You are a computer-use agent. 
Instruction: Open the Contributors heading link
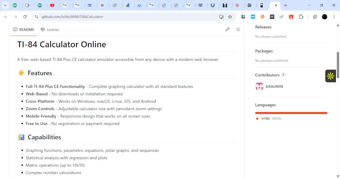(267, 75)
